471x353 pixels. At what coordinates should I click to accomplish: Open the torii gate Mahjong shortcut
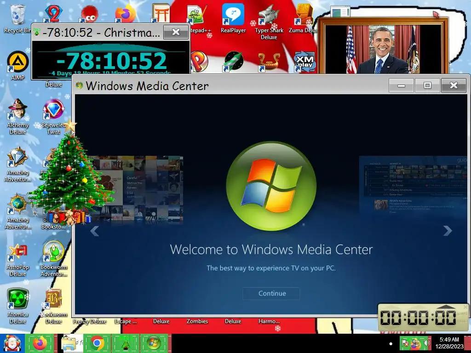[x=161, y=12]
